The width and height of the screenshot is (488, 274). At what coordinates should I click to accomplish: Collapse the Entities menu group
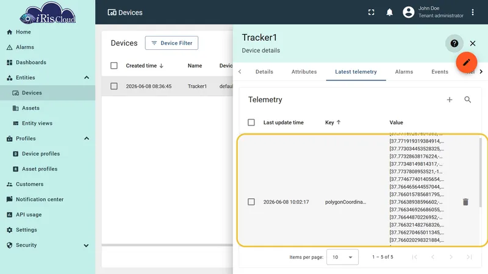87,78
